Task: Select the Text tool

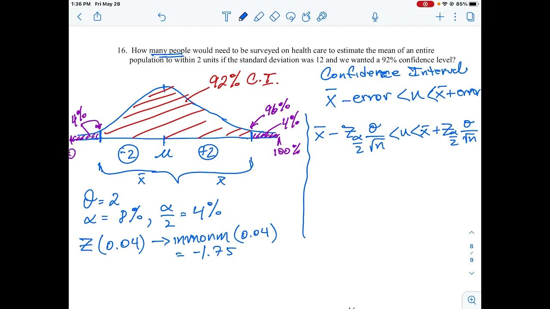Action: click(x=226, y=17)
